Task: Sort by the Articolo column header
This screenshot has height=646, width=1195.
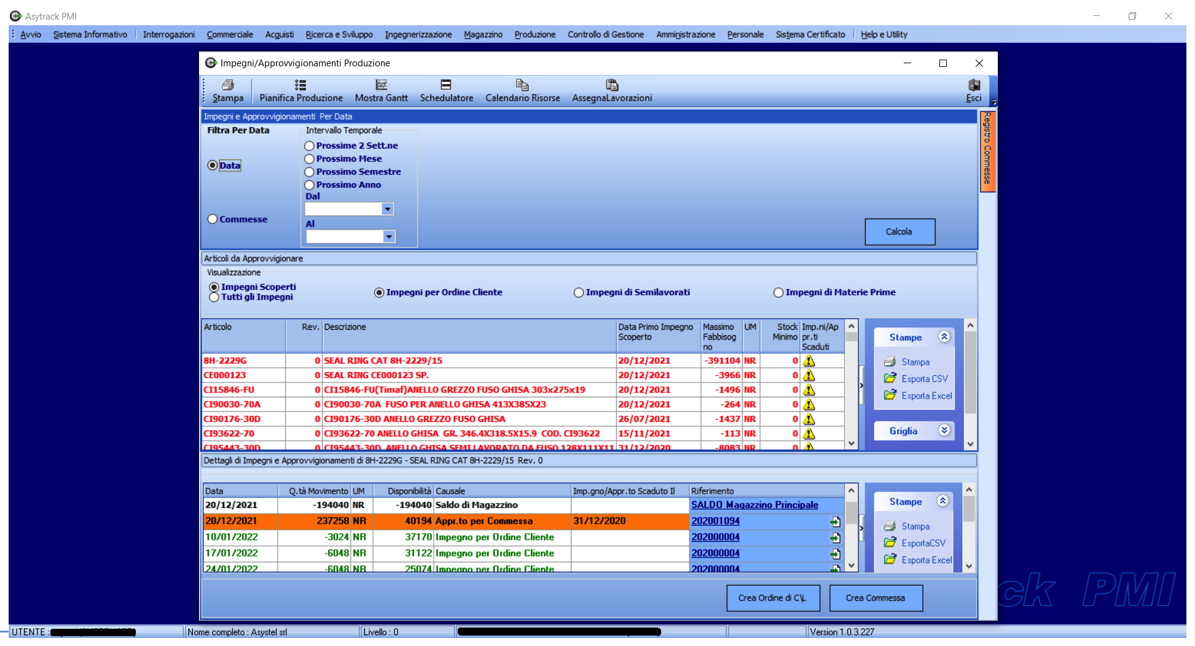Action: 244,335
